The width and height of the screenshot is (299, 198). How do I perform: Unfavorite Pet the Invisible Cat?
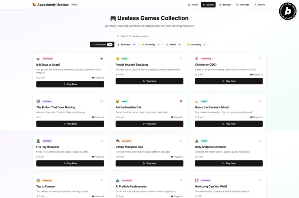(x=181, y=101)
